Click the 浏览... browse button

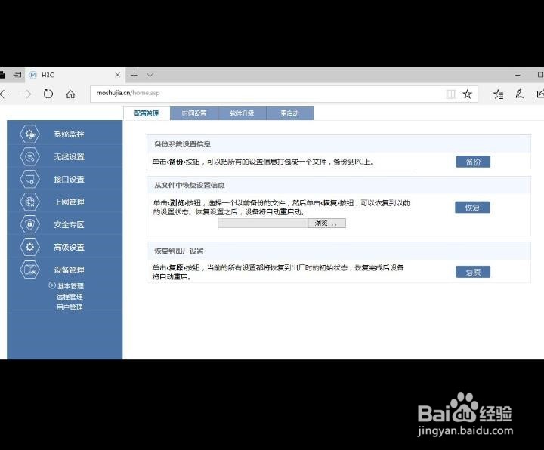[x=326, y=223]
